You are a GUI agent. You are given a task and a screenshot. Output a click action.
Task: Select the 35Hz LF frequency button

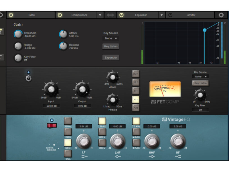[68, 153]
